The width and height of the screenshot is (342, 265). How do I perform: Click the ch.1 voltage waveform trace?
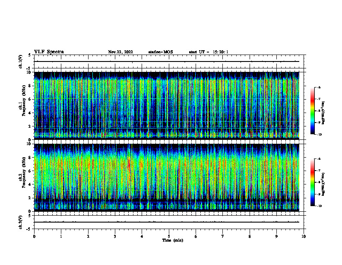point(167,61)
